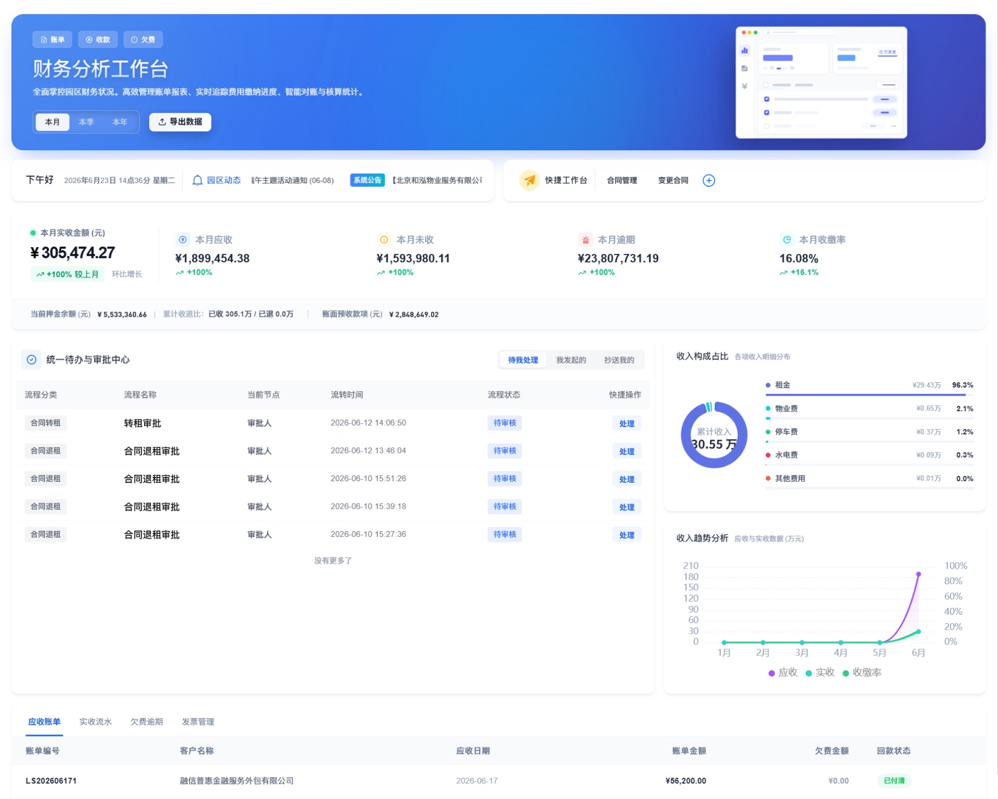Open the 欠费 shortcut chip
The width and height of the screenshot is (998, 799).
click(143, 40)
